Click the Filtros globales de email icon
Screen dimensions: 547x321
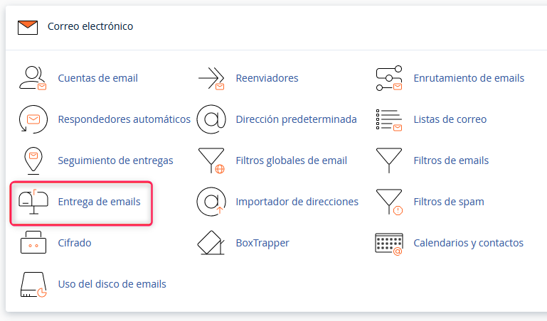point(211,160)
